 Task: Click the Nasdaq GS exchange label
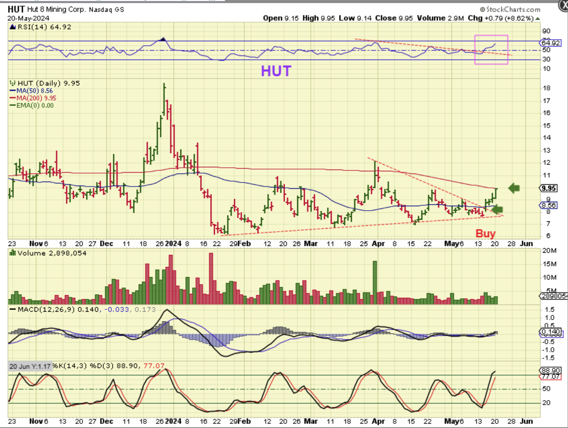coord(107,9)
